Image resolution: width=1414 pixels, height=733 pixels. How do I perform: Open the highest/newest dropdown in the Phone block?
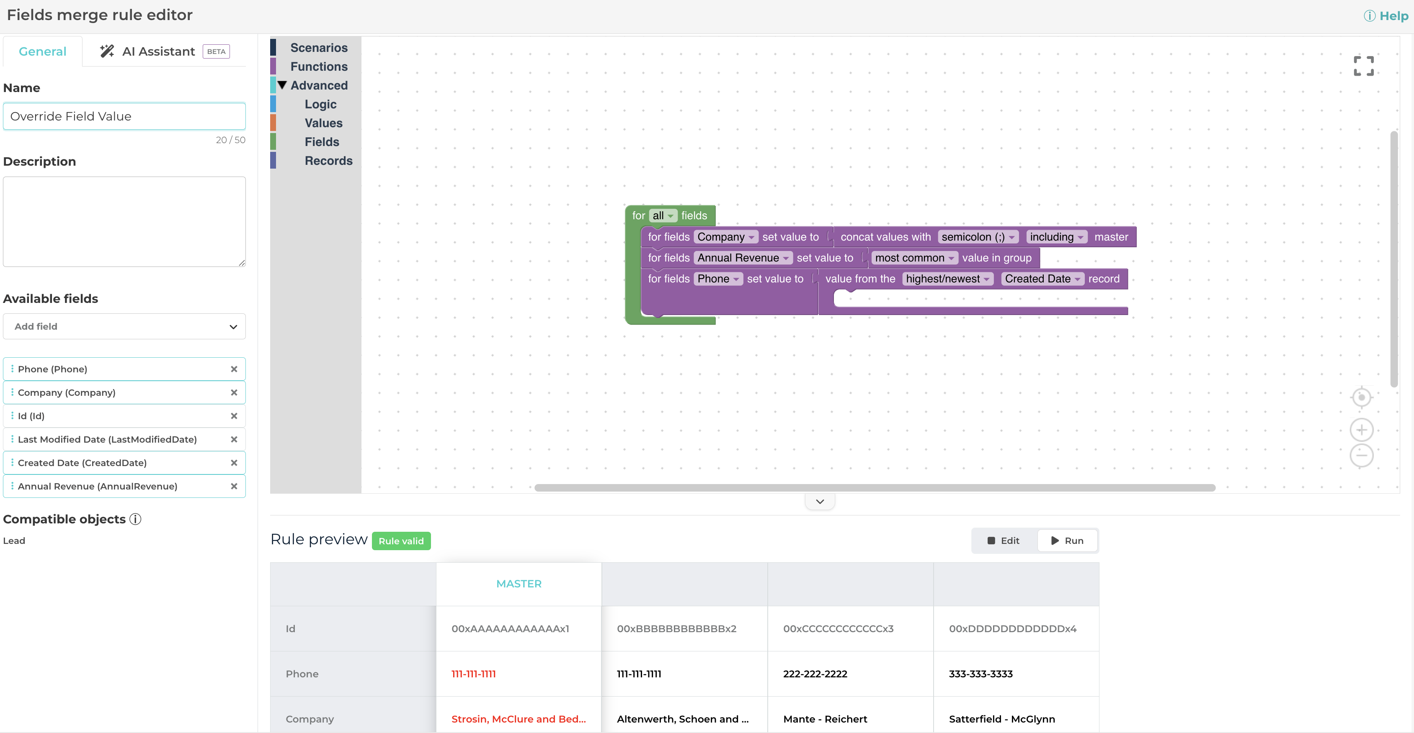point(947,279)
